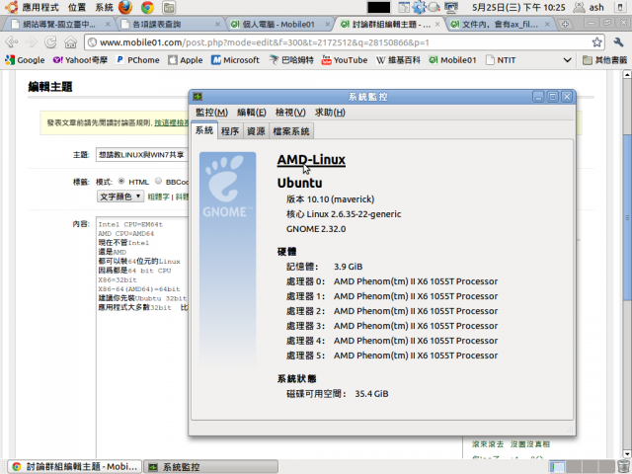
Task: Open the 巴哈姆特 bookmark
Action: (291, 60)
